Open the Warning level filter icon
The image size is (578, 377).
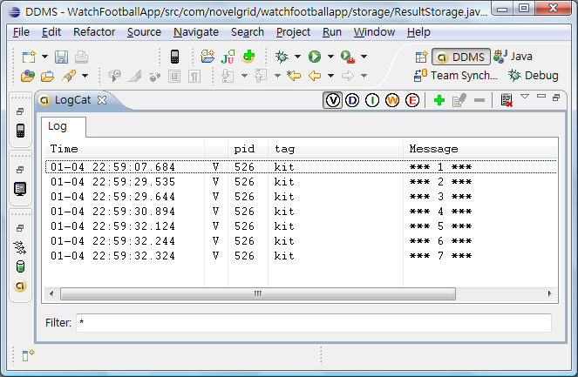392,101
